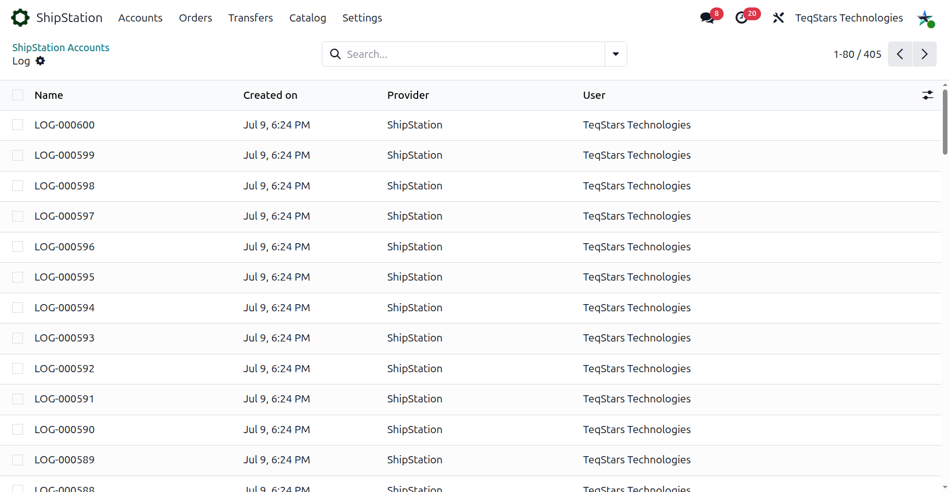
Task: Click the ShipStation brand name
Action: pos(69,18)
